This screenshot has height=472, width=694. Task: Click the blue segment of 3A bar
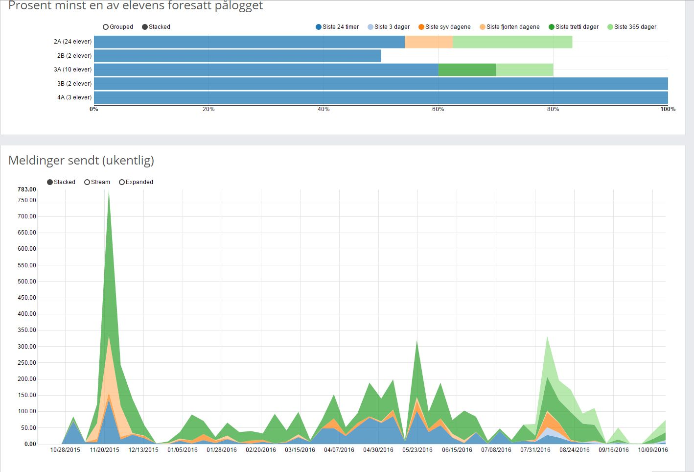coord(266,70)
